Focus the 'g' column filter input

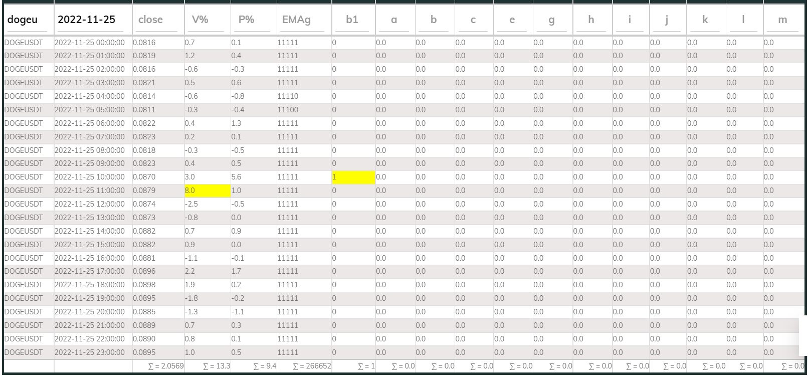[552, 20]
